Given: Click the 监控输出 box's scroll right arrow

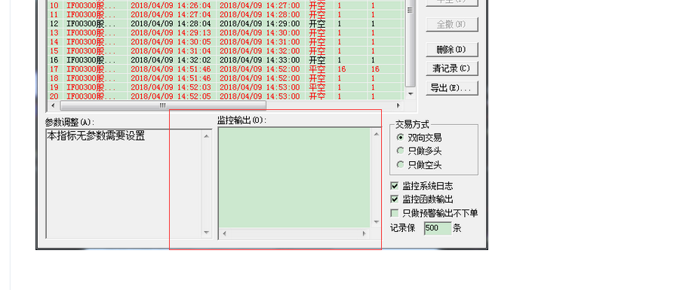Looking at the screenshot, I should point(364,234).
